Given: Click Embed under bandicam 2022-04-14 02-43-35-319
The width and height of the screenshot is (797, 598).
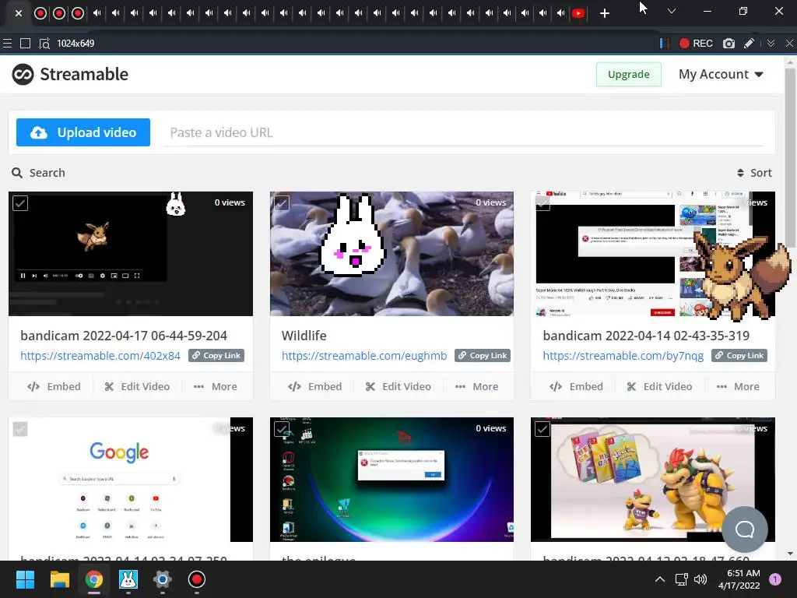Looking at the screenshot, I should (576, 386).
